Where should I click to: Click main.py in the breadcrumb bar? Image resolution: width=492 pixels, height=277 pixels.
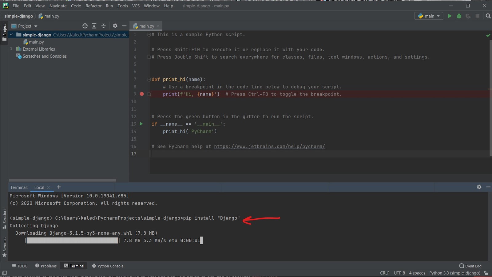pos(49,16)
